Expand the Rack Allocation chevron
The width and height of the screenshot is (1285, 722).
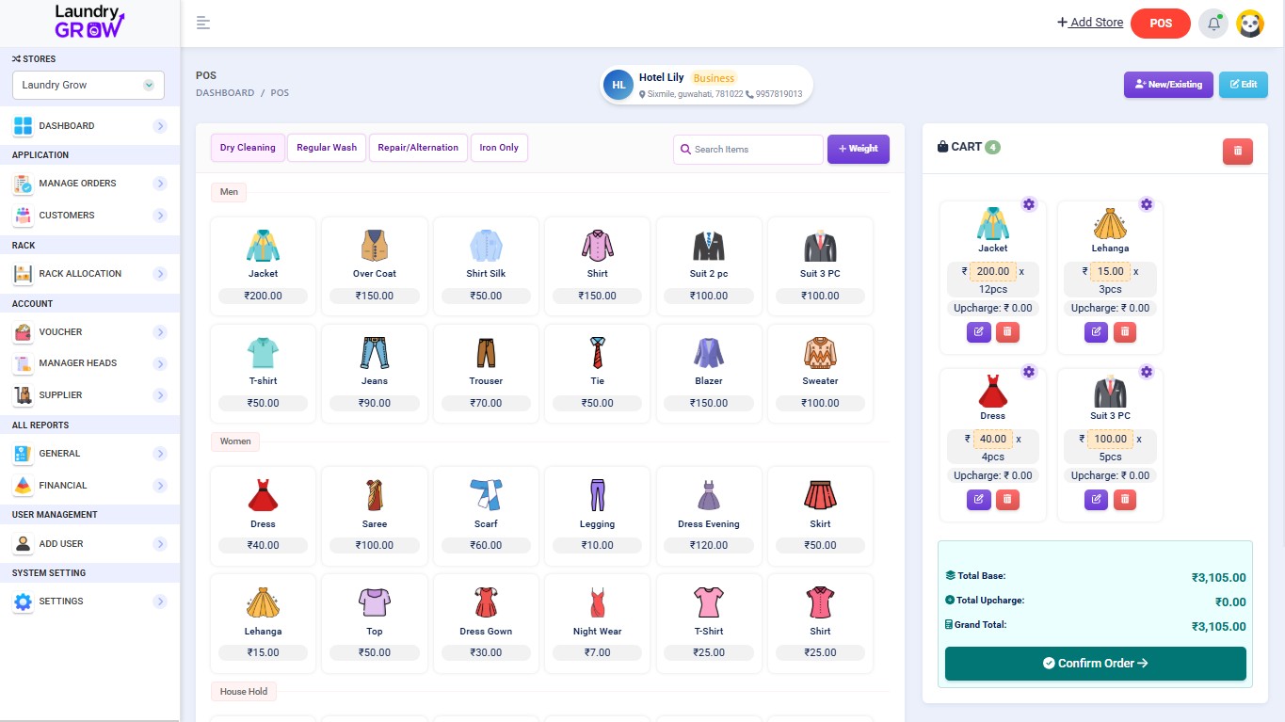(x=160, y=274)
